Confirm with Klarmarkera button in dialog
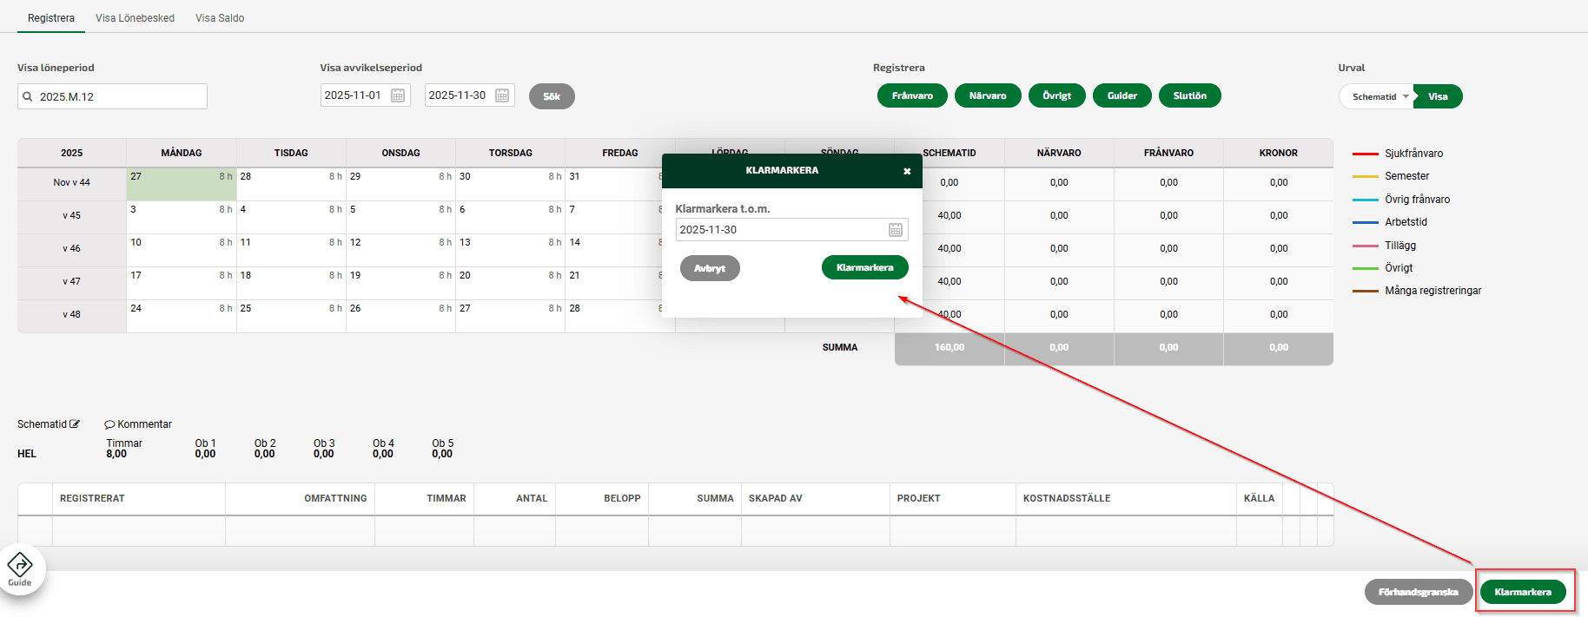 tap(864, 267)
